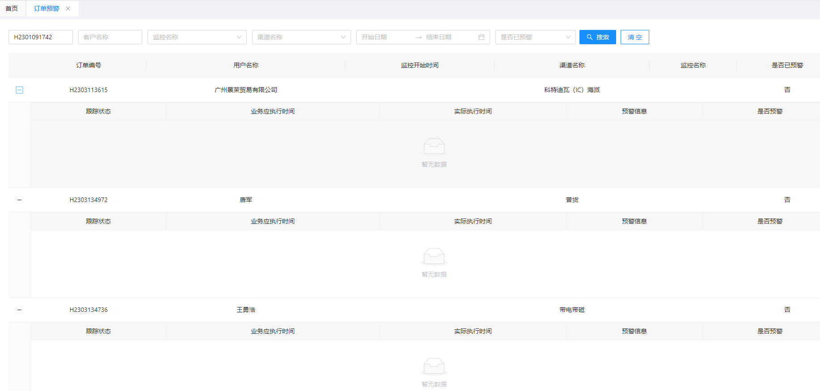Screen dimensions: 820x391
Task: Open the 监控名称 dropdown
Action: click(x=197, y=37)
